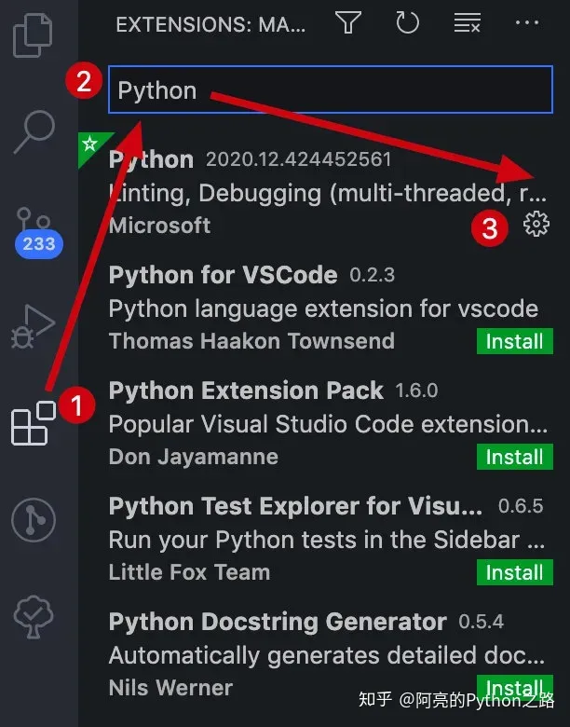Image resolution: width=570 pixels, height=727 pixels.
Task: Refresh the extensions list
Action: (407, 24)
